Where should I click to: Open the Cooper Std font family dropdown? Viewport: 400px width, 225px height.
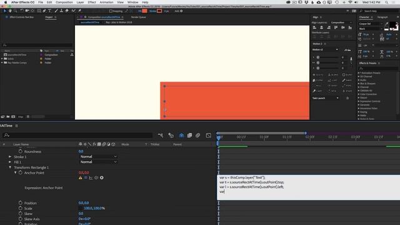coord(370,24)
